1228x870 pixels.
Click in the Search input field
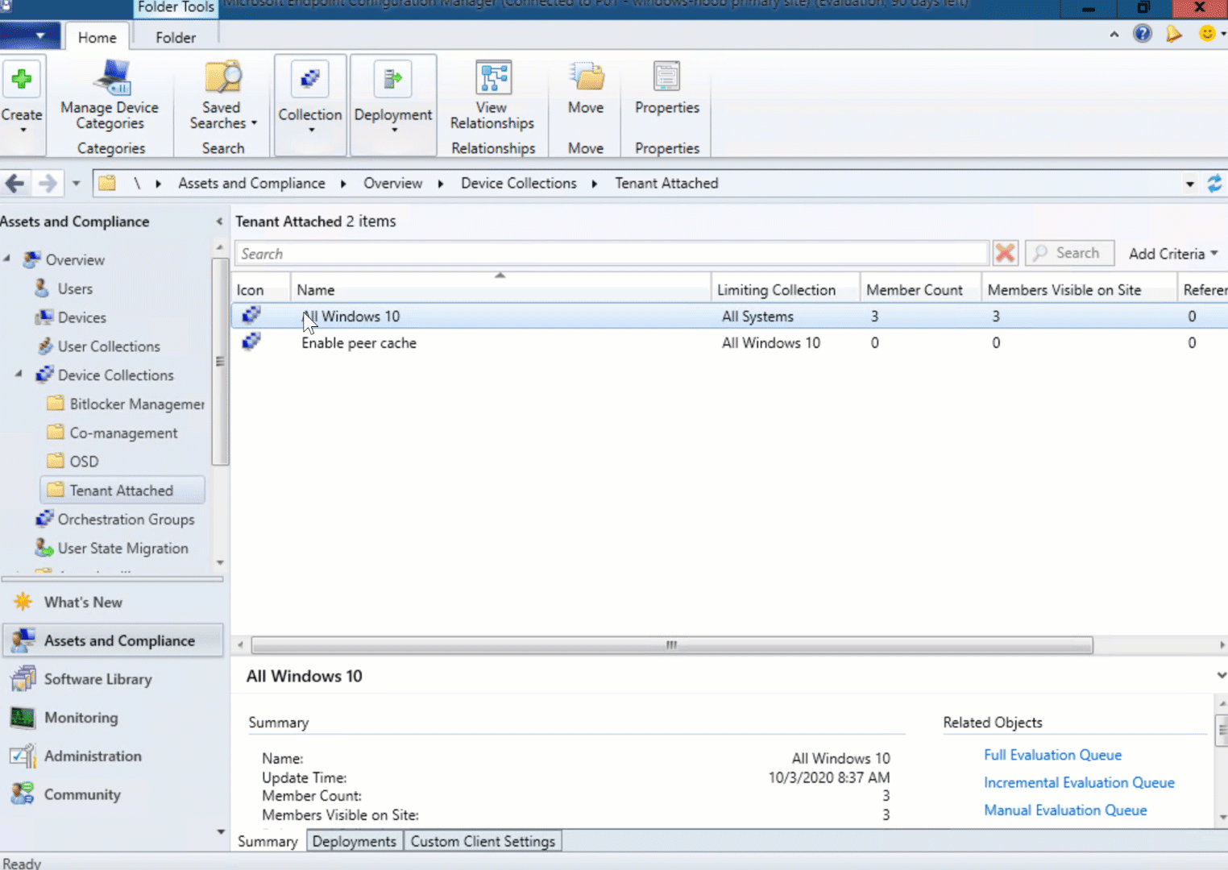pos(612,254)
